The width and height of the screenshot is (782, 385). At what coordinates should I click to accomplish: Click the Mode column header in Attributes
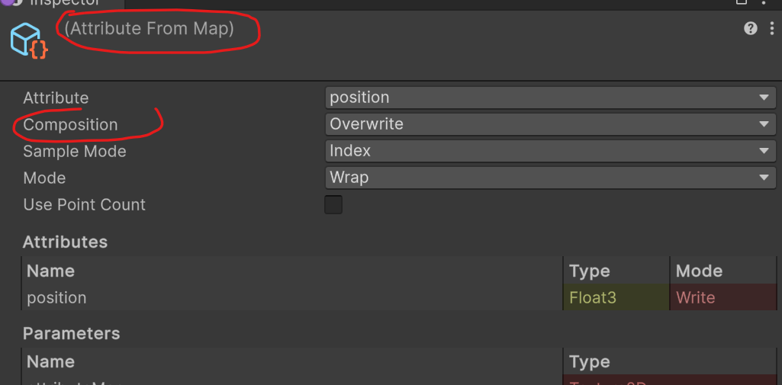pos(699,271)
